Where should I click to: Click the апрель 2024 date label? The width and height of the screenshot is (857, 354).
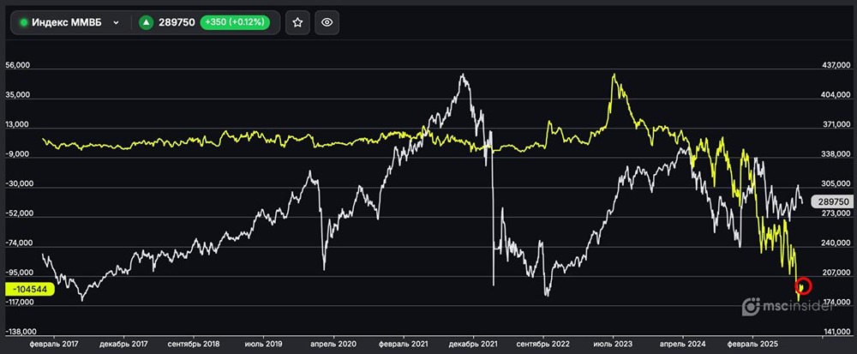point(683,345)
